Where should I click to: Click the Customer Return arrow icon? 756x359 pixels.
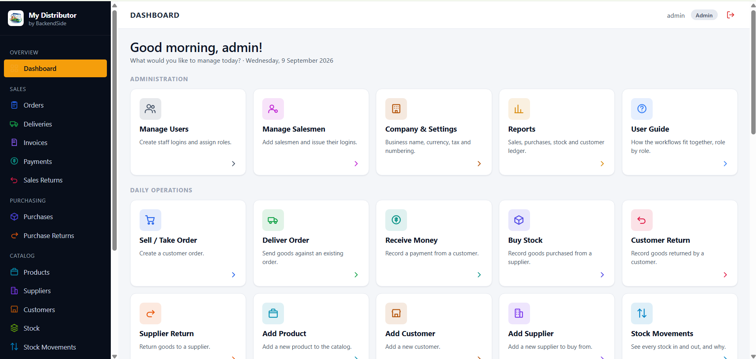click(x=642, y=220)
